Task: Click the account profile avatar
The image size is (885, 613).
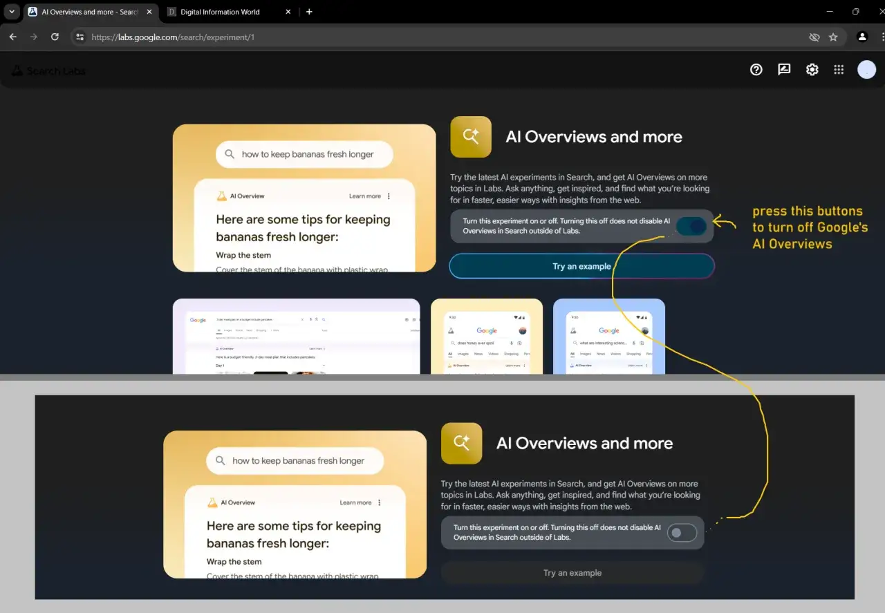Action: [866, 69]
